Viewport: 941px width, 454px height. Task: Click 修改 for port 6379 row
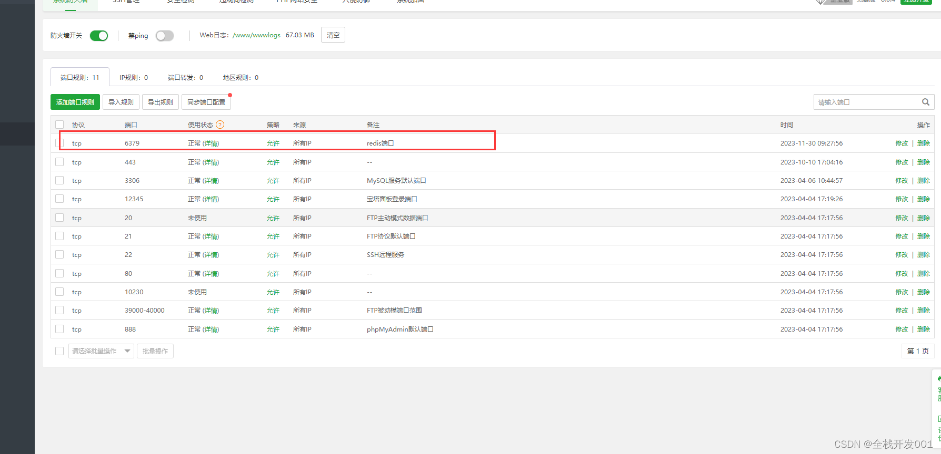902,143
